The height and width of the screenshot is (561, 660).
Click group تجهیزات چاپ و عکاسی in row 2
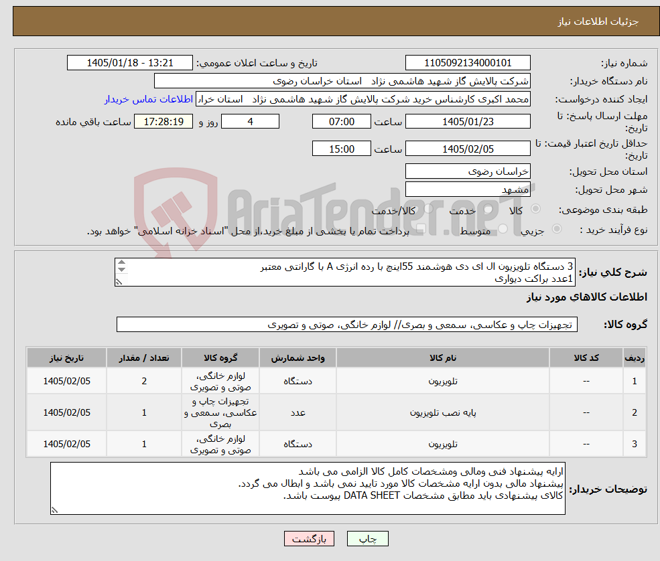point(220,412)
